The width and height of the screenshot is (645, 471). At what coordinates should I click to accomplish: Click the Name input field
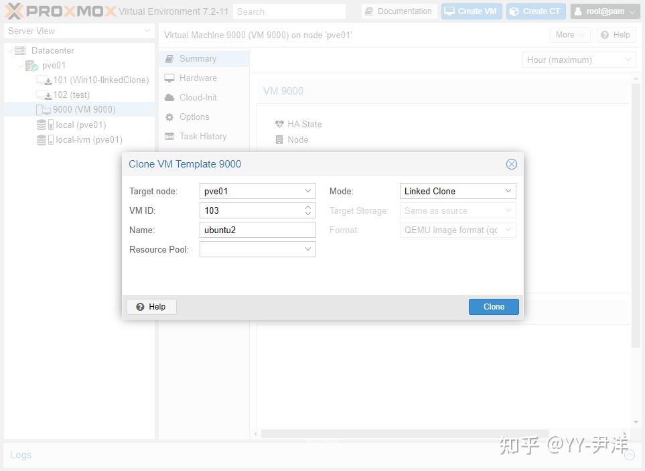click(258, 230)
